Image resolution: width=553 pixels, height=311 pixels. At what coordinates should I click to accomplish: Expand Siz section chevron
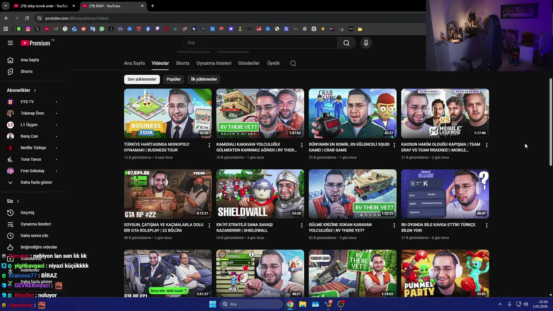(x=18, y=201)
